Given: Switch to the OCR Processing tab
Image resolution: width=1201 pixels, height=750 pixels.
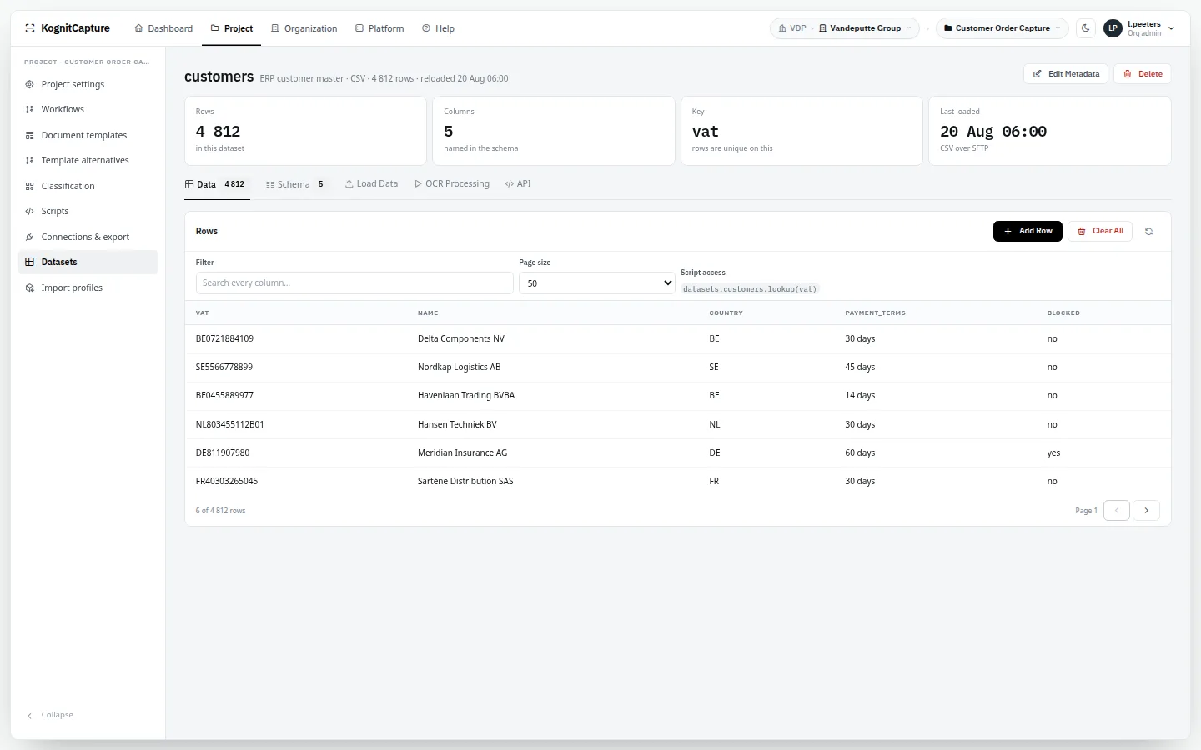Looking at the screenshot, I should [x=452, y=184].
